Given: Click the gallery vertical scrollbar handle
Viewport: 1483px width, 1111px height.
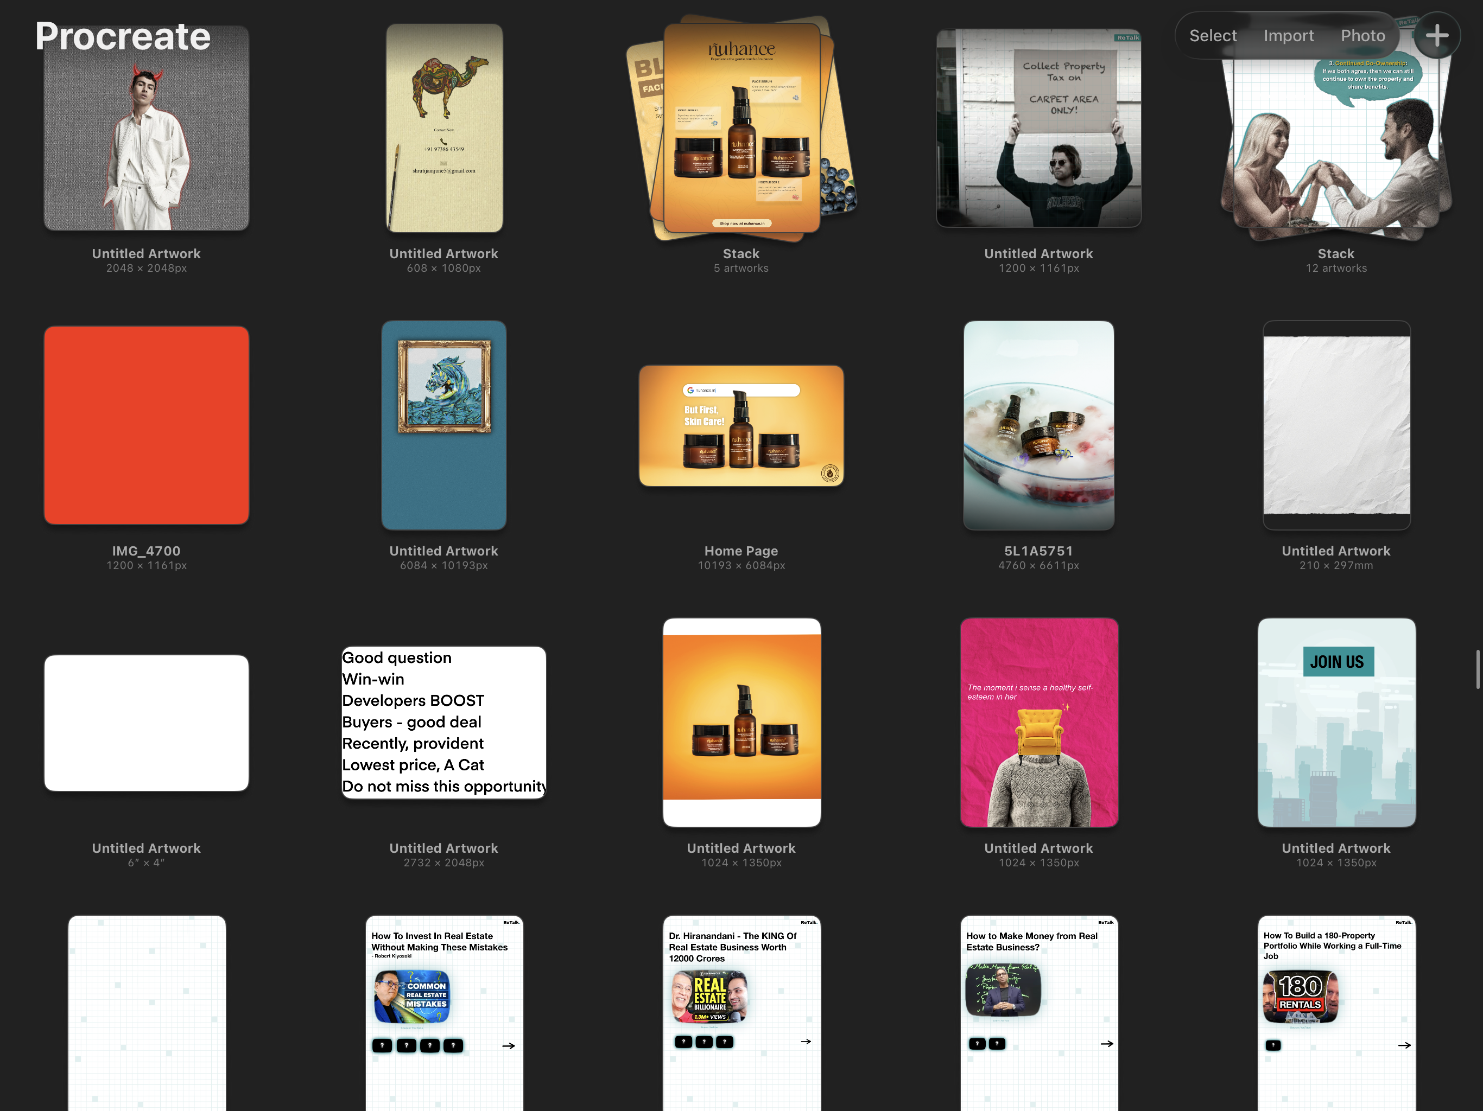Looking at the screenshot, I should 1477,668.
